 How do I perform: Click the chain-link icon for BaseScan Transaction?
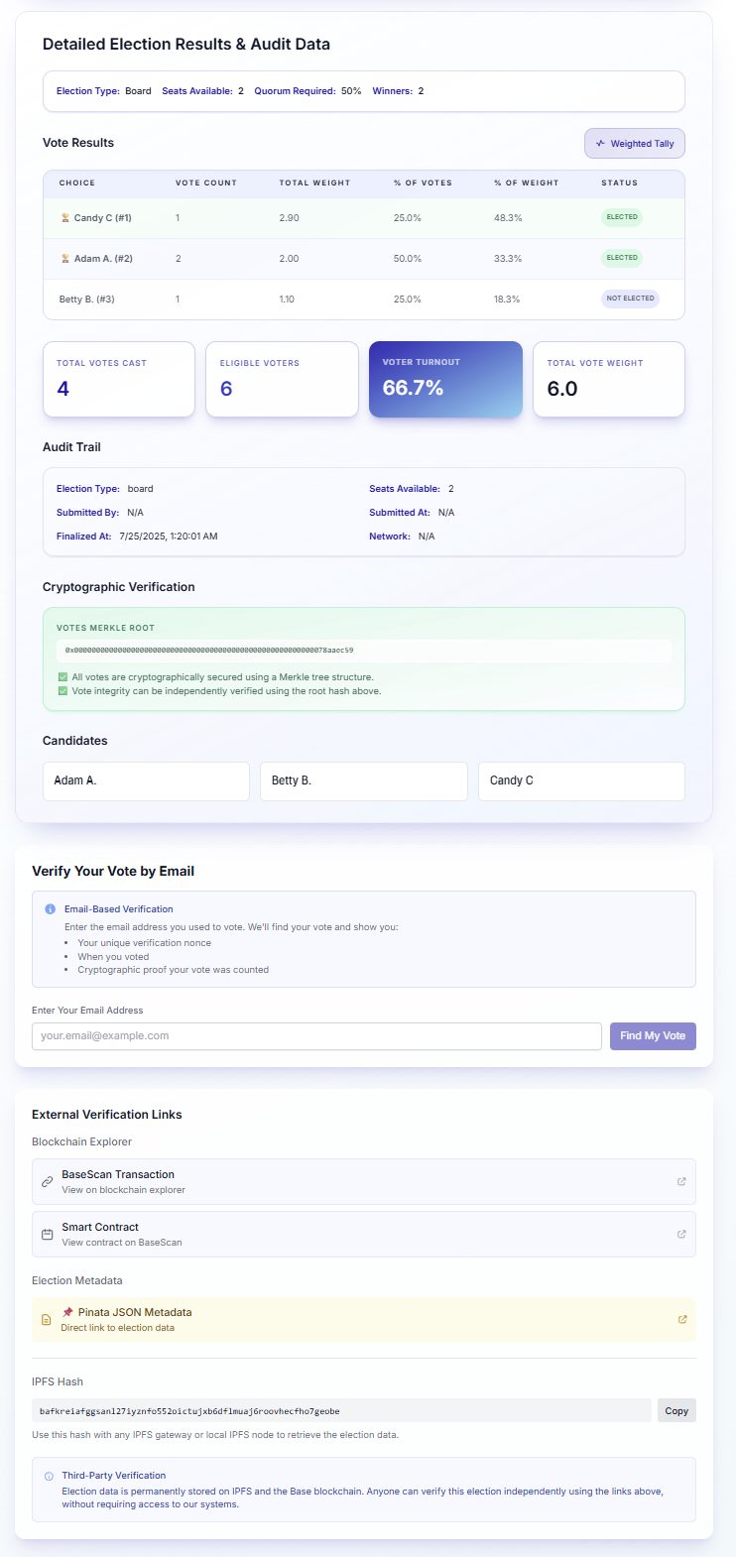tap(47, 1182)
